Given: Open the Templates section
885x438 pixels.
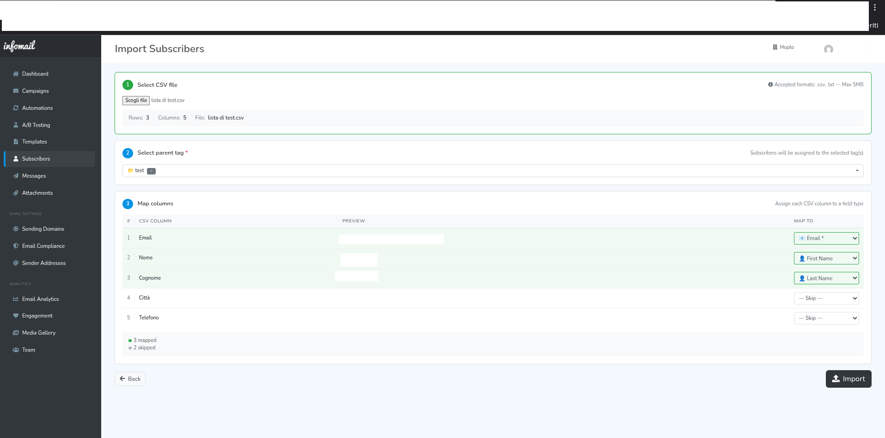Looking at the screenshot, I should 34,142.
